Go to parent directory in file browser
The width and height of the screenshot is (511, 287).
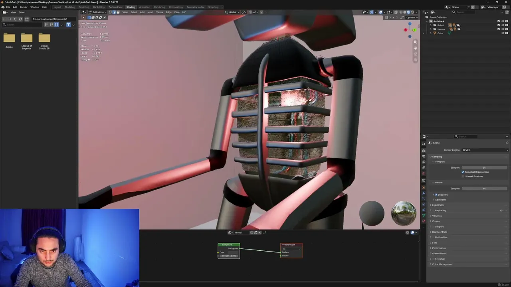(x=15, y=19)
